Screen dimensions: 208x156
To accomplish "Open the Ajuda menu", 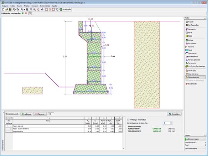I will (x=54, y=6).
